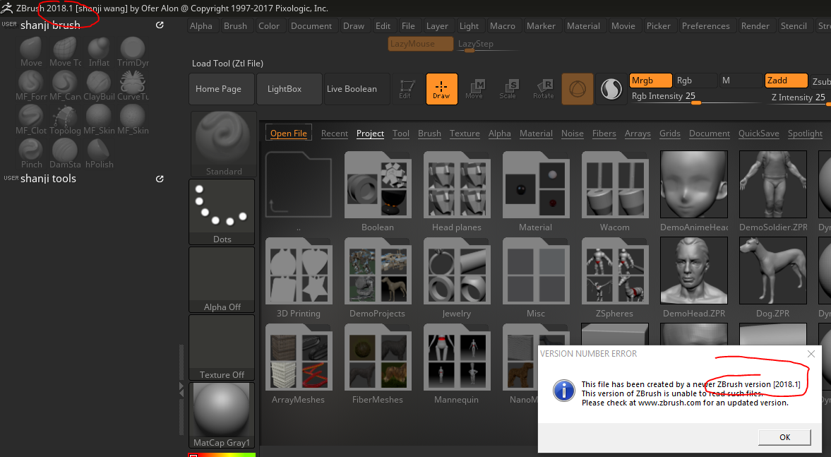This screenshot has width=831, height=457.
Task: Toggle the M material channel button
Action: [x=741, y=81]
